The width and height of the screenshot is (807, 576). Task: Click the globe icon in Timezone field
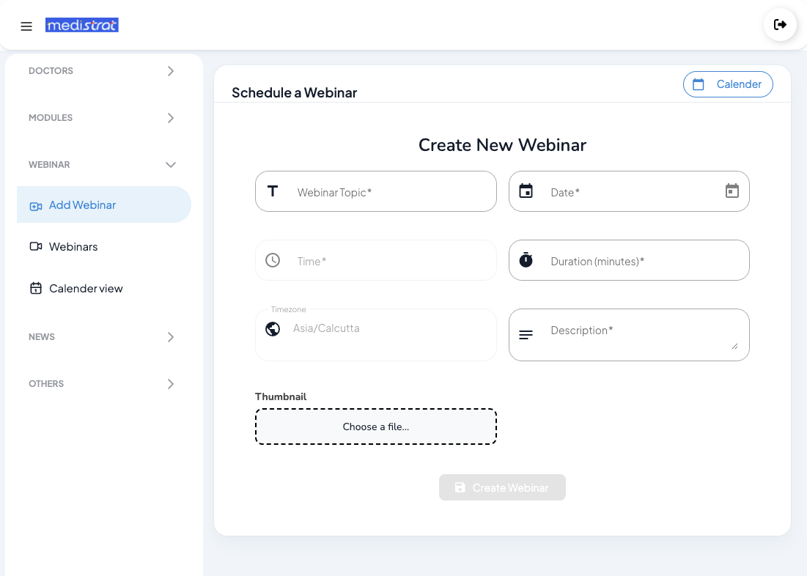[273, 328]
